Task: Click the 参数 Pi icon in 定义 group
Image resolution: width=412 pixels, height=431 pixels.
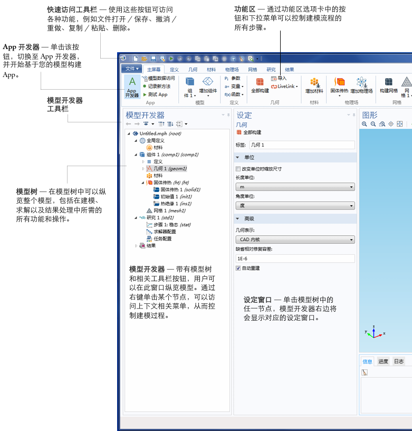Action: (x=226, y=78)
